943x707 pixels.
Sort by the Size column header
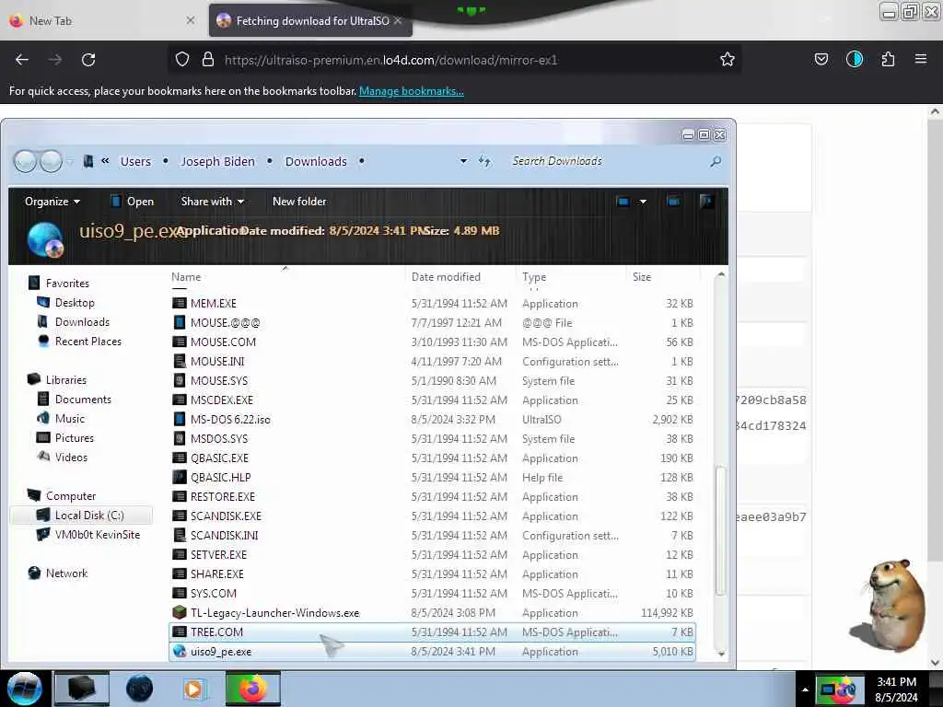[642, 276]
